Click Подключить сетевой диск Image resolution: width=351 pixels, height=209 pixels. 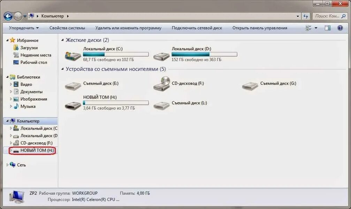coord(197,28)
